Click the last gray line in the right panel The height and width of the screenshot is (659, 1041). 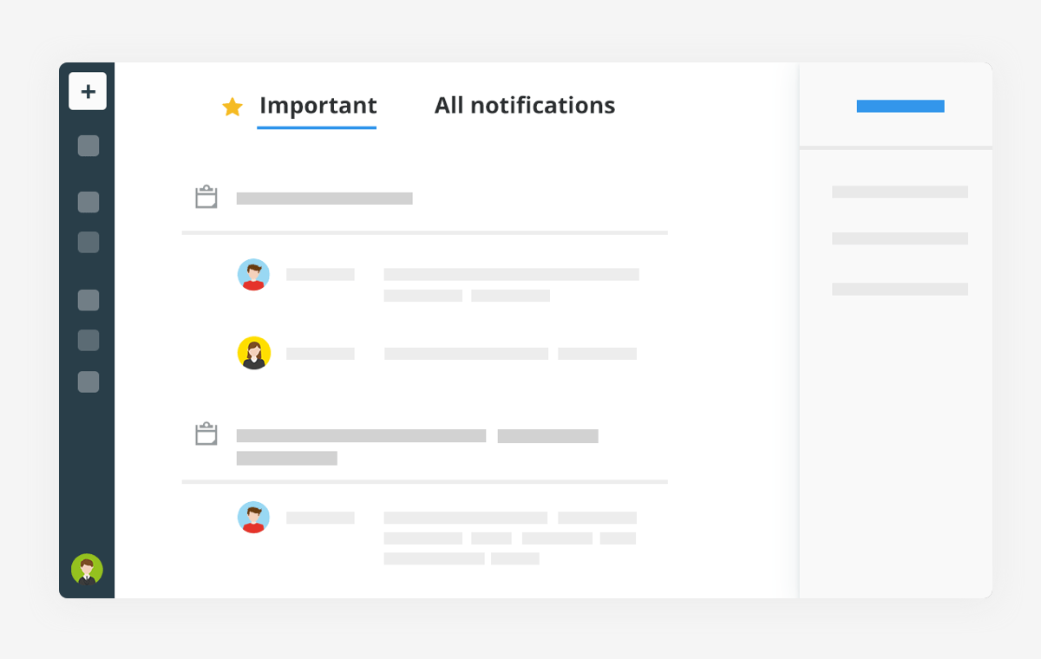[900, 289]
